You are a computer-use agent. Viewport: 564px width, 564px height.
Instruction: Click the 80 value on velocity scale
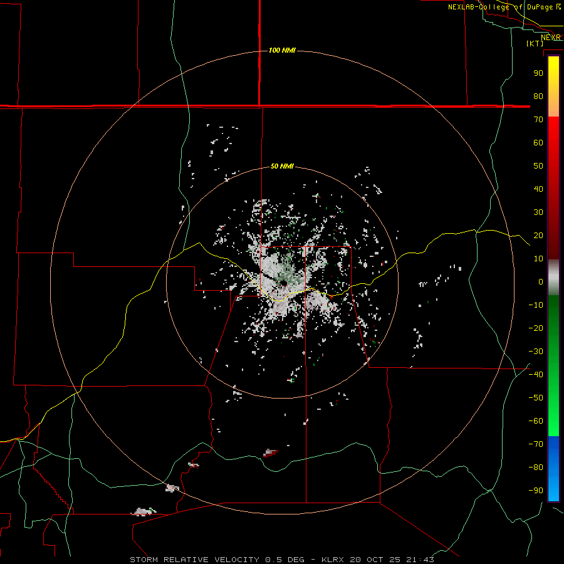click(x=538, y=96)
